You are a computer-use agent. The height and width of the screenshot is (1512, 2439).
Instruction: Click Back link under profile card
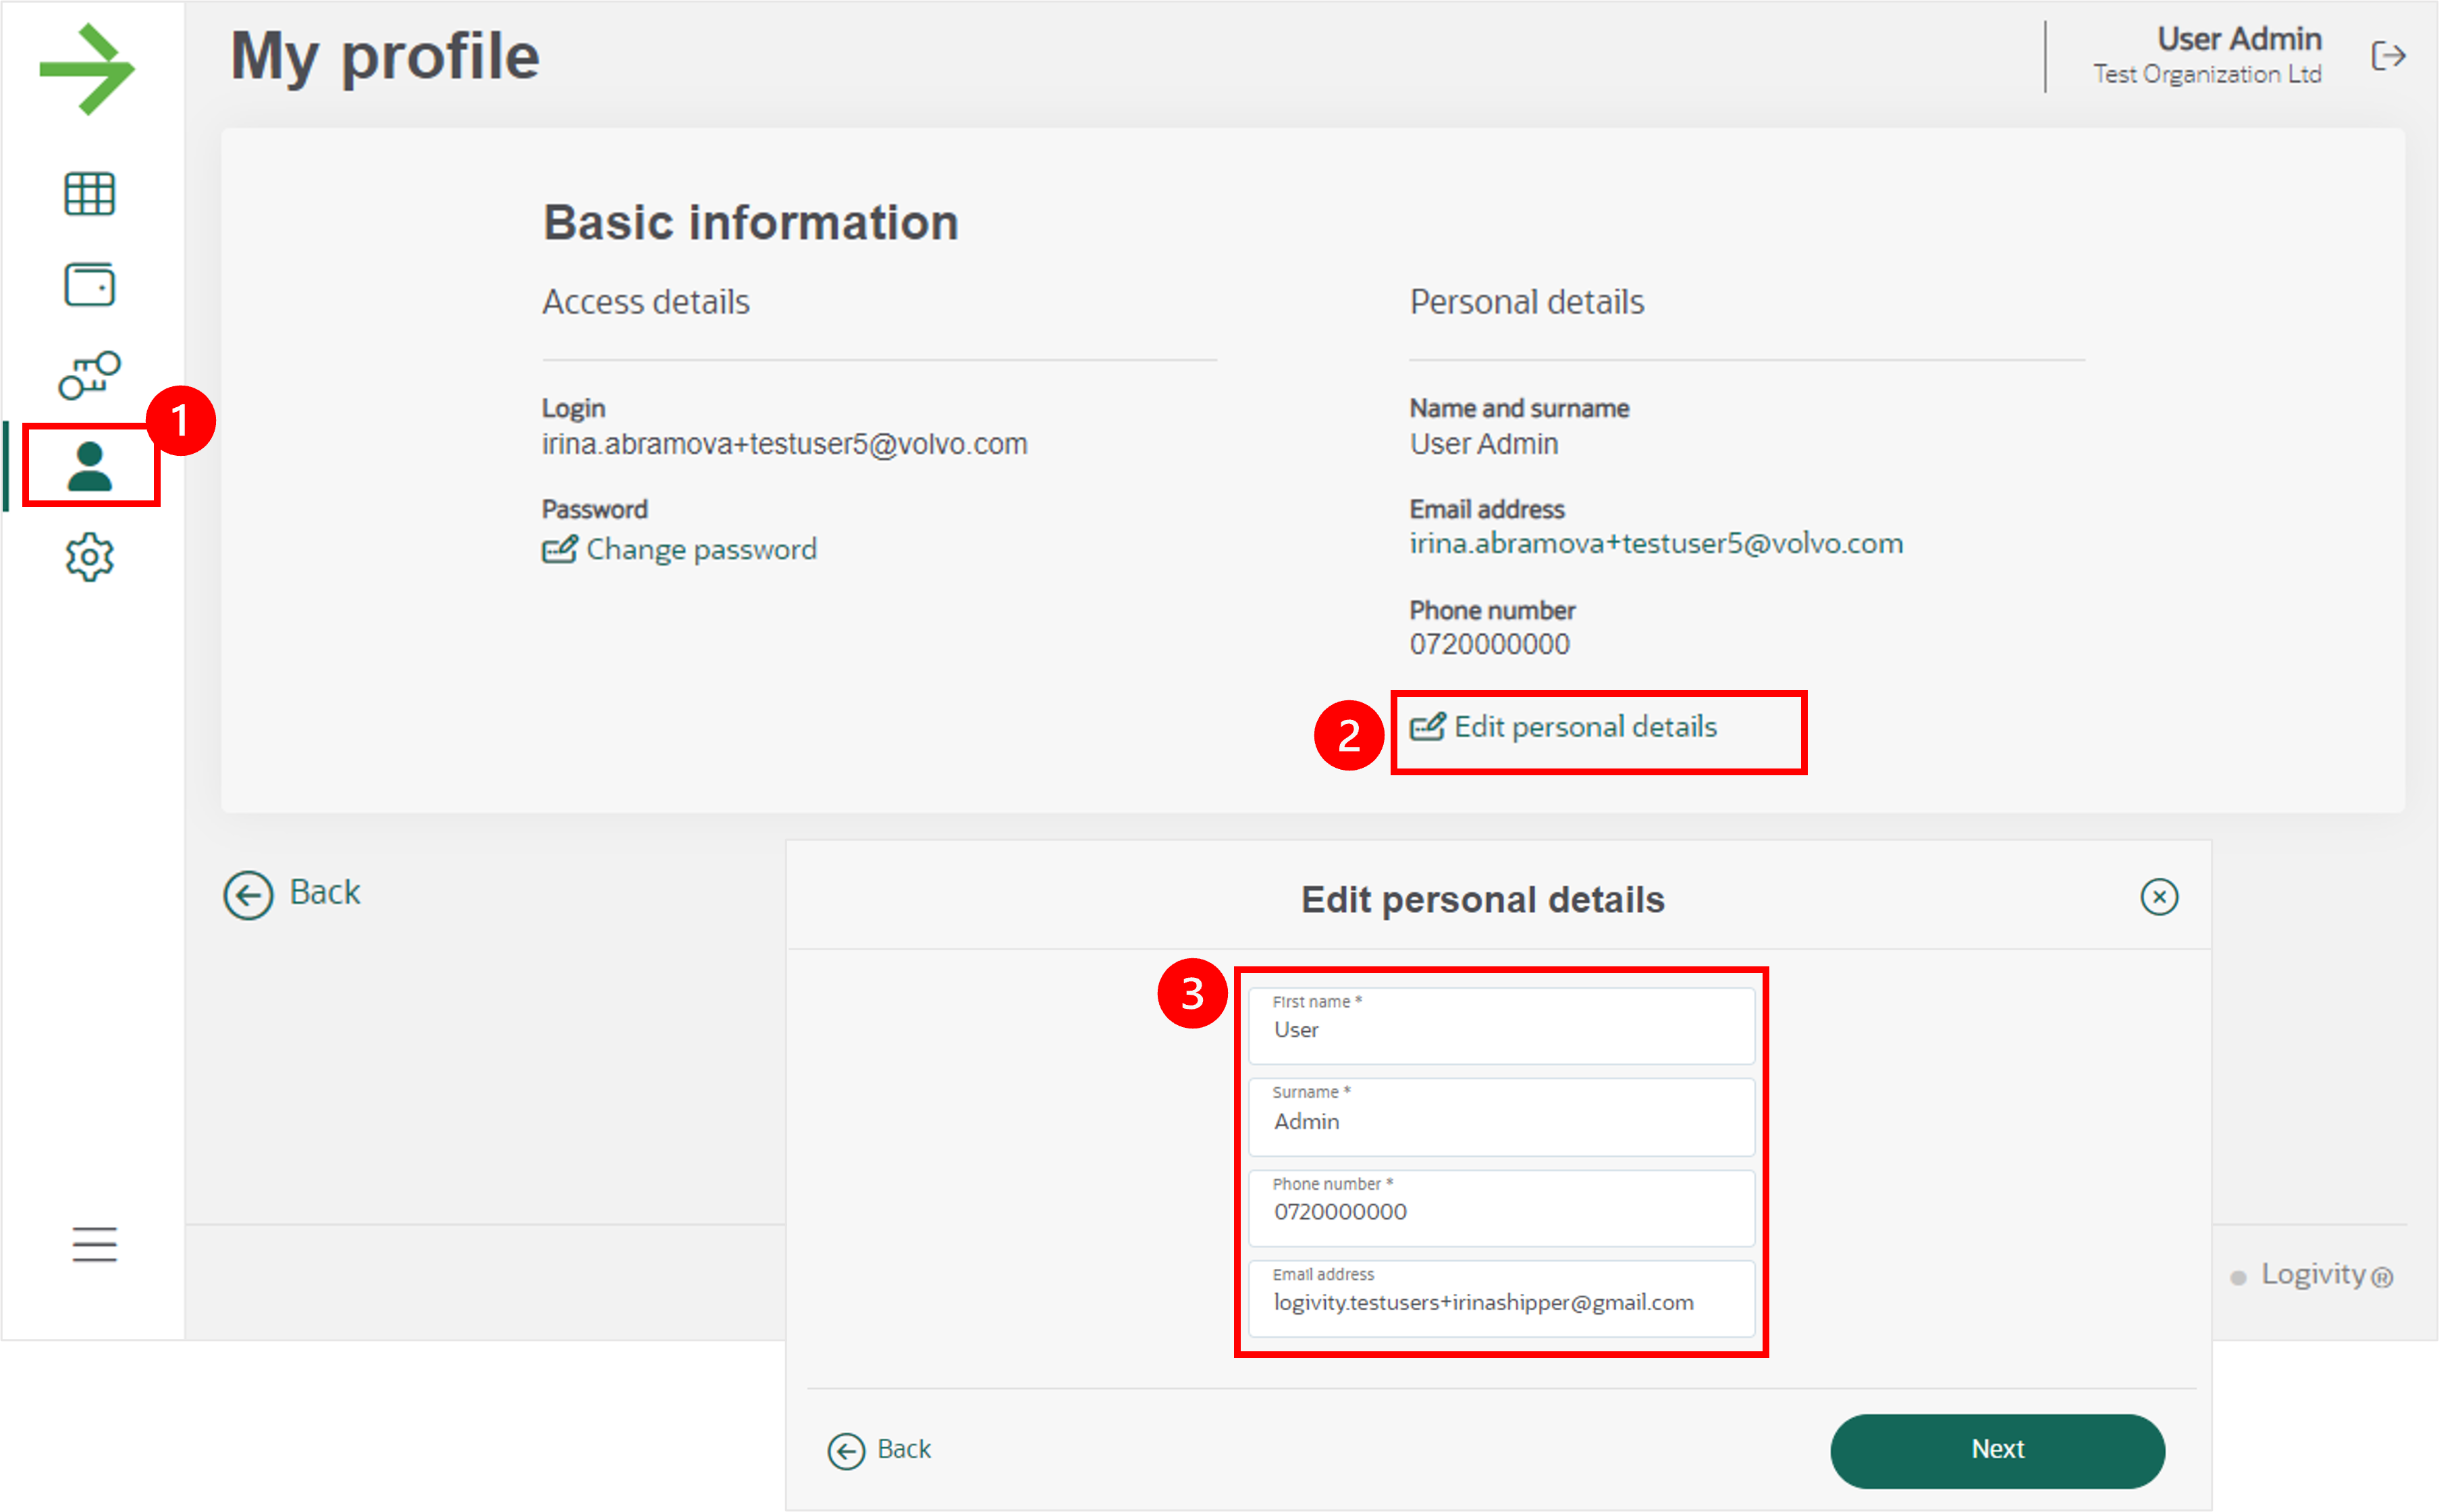(x=292, y=893)
